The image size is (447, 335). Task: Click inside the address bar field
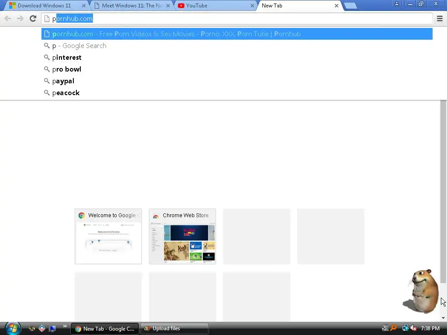coord(237,19)
